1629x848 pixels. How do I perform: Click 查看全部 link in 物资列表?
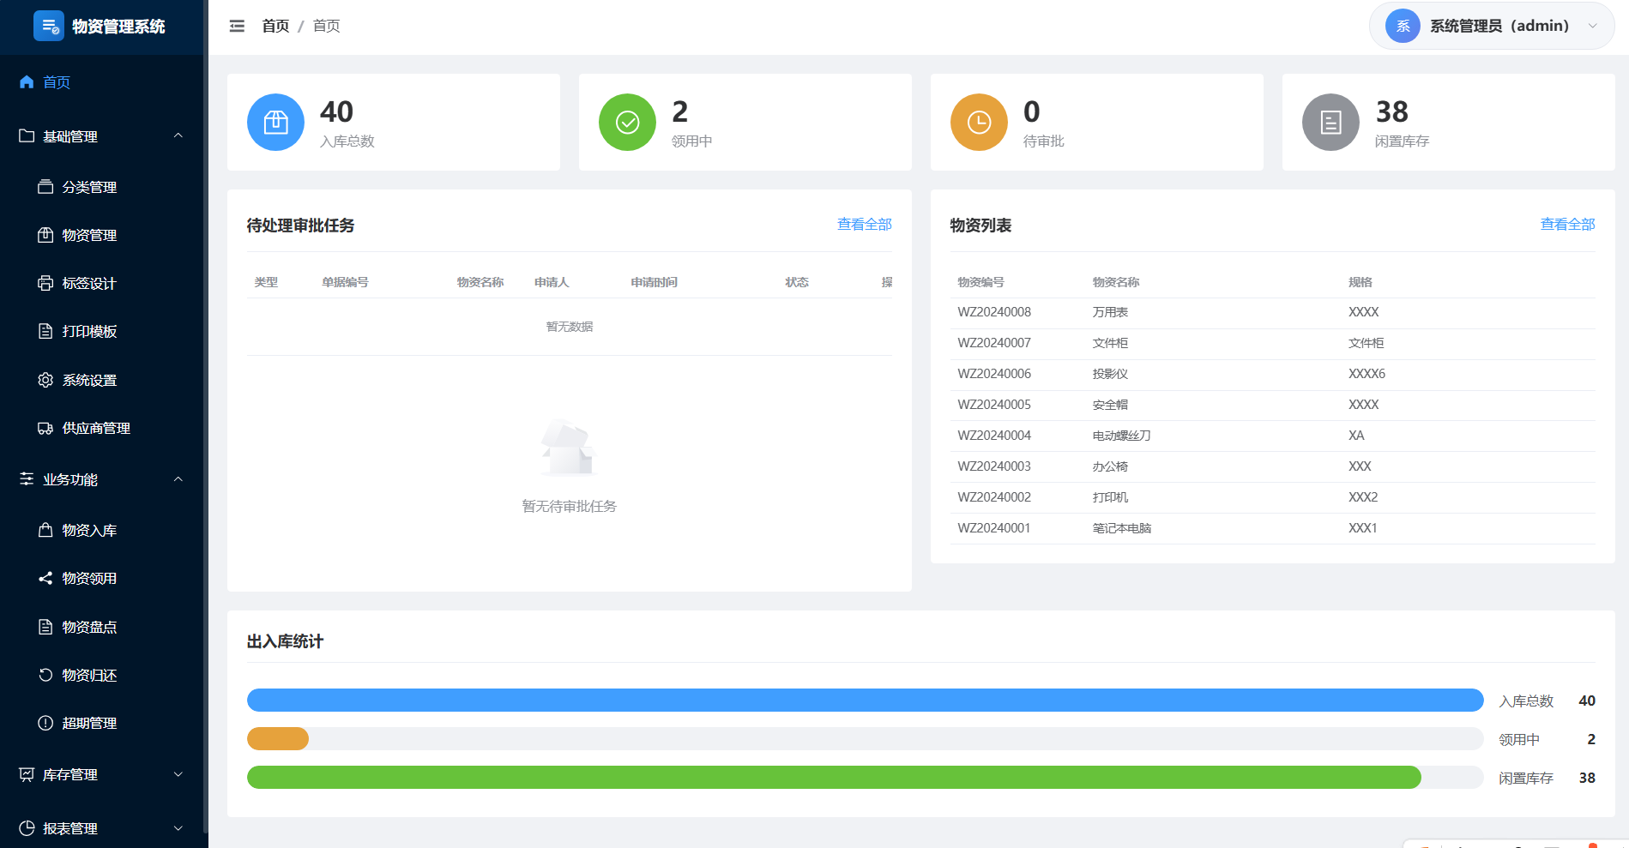click(1568, 224)
